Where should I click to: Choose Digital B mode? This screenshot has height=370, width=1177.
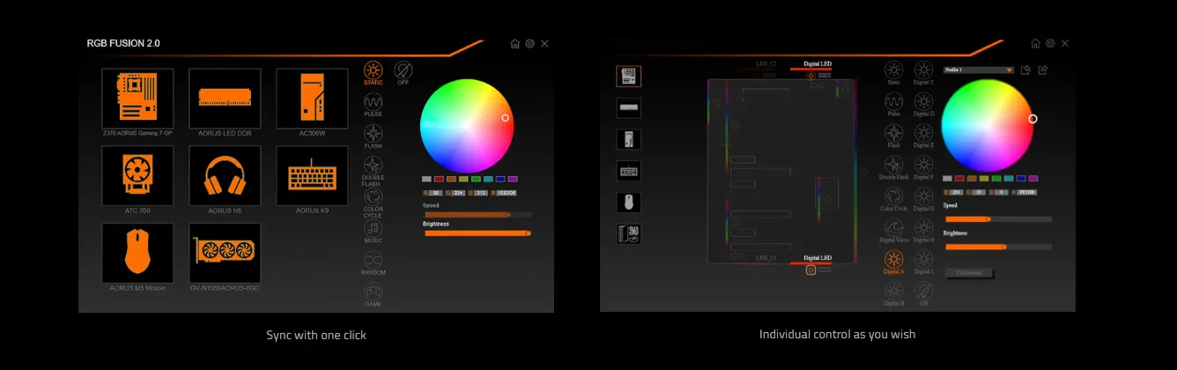click(x=893, y=292)
